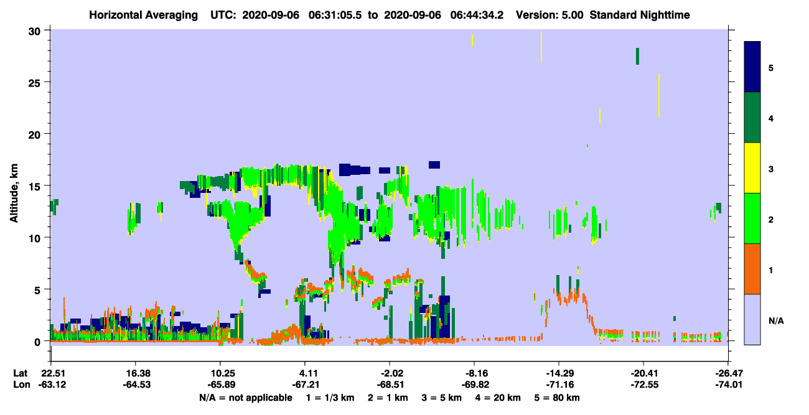This screenshot has height=415, width=809.
Task: Click the orange legend swatch for 1
Action: (752, 269)
